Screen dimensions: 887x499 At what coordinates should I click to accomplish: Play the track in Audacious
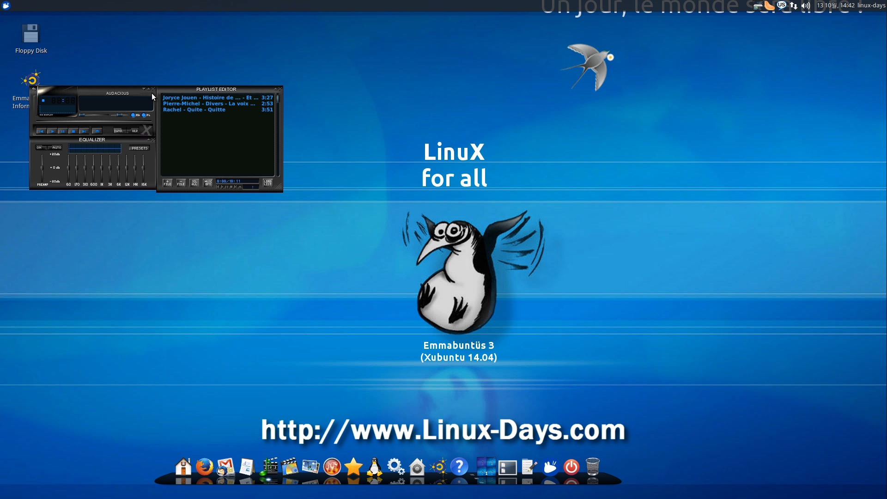52,131
